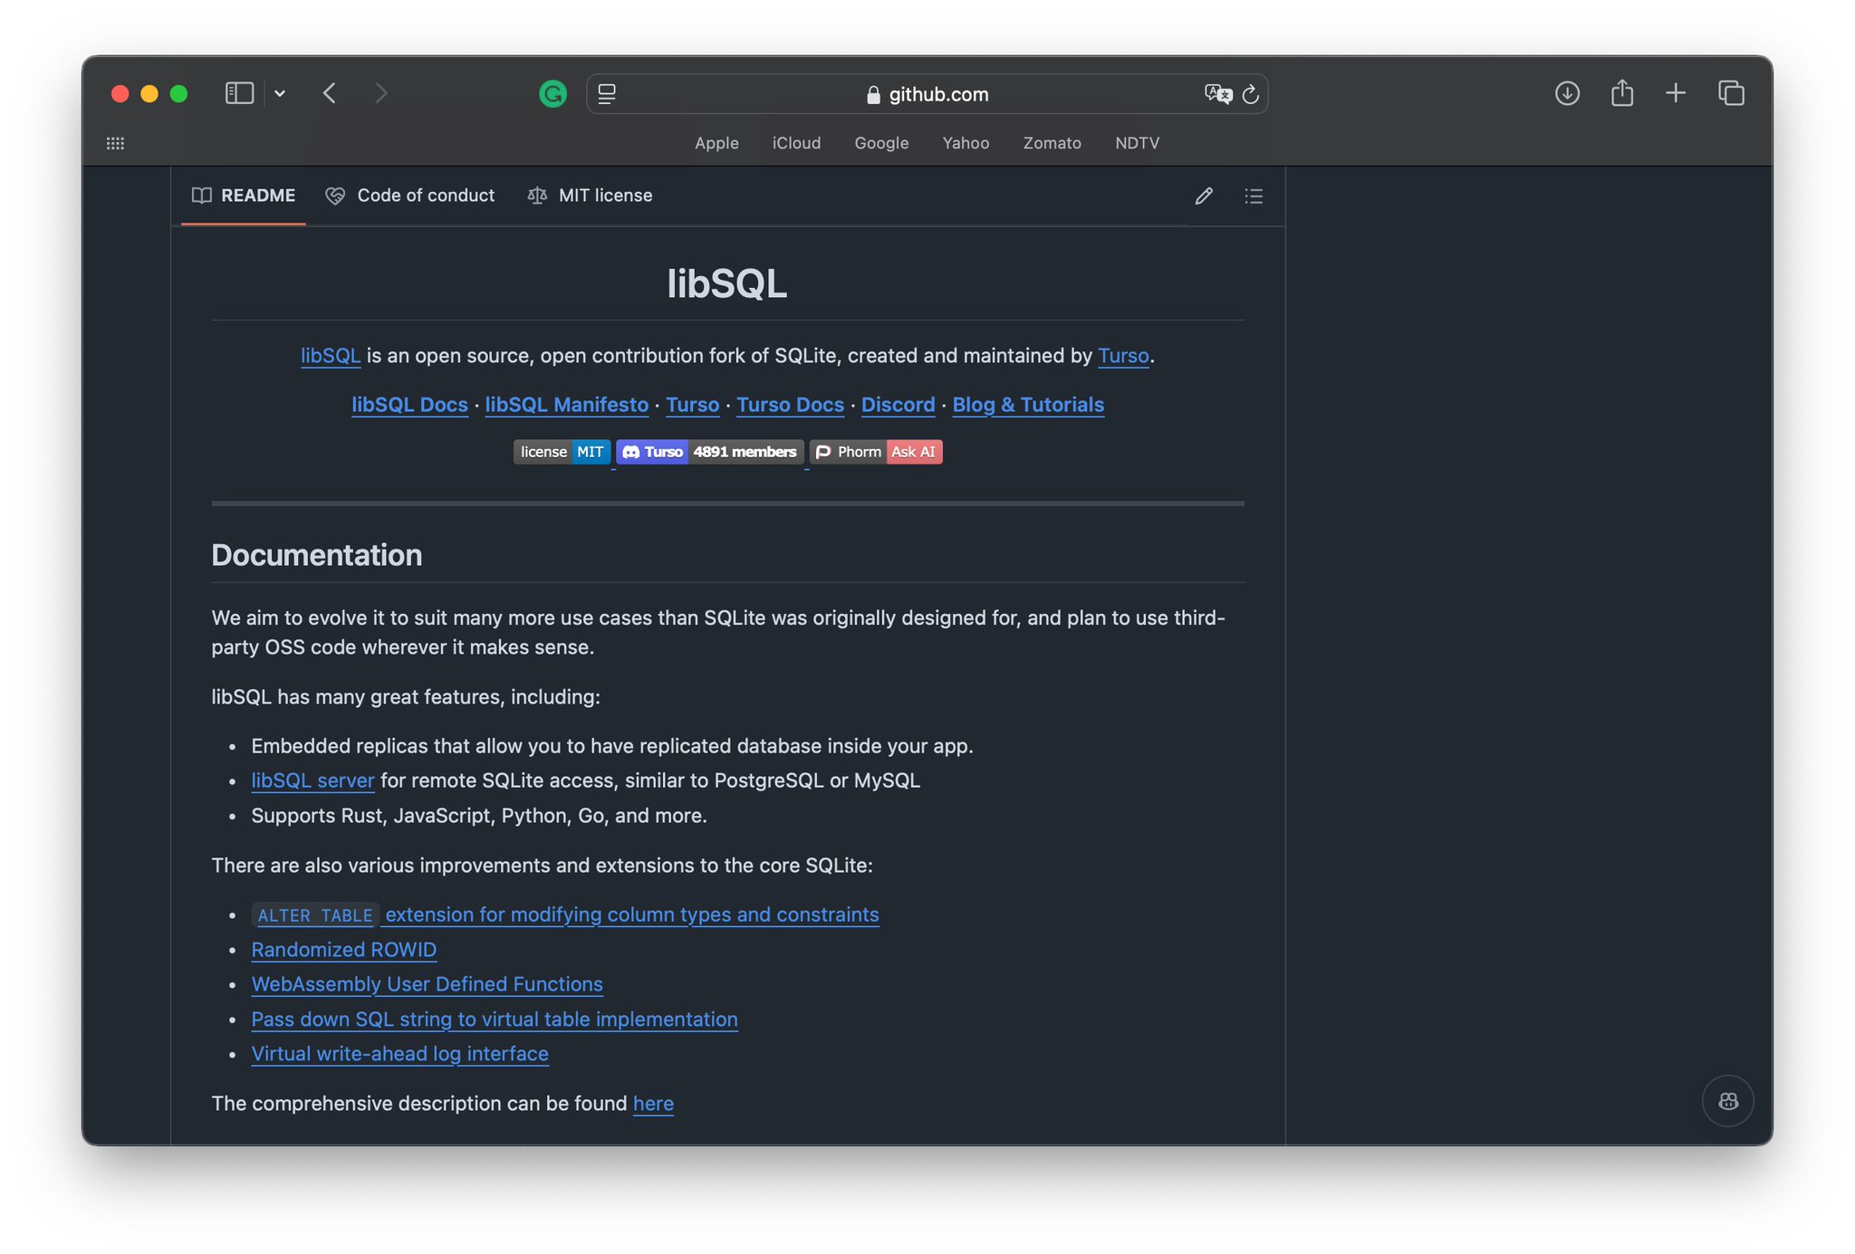Open the Share icon in toolbar
The height and width of the screenshot is (1254, 1855).
[1622, 92]
